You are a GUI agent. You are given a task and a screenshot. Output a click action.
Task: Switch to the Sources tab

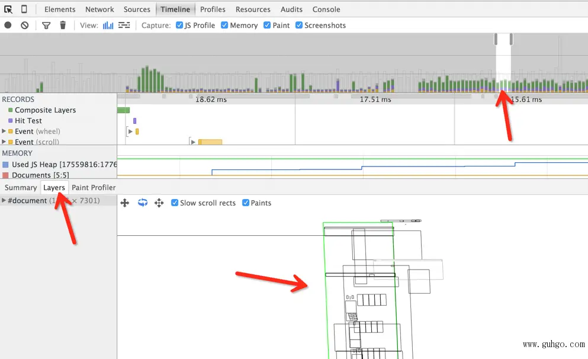pyautogui.click(x=137, y=9)
